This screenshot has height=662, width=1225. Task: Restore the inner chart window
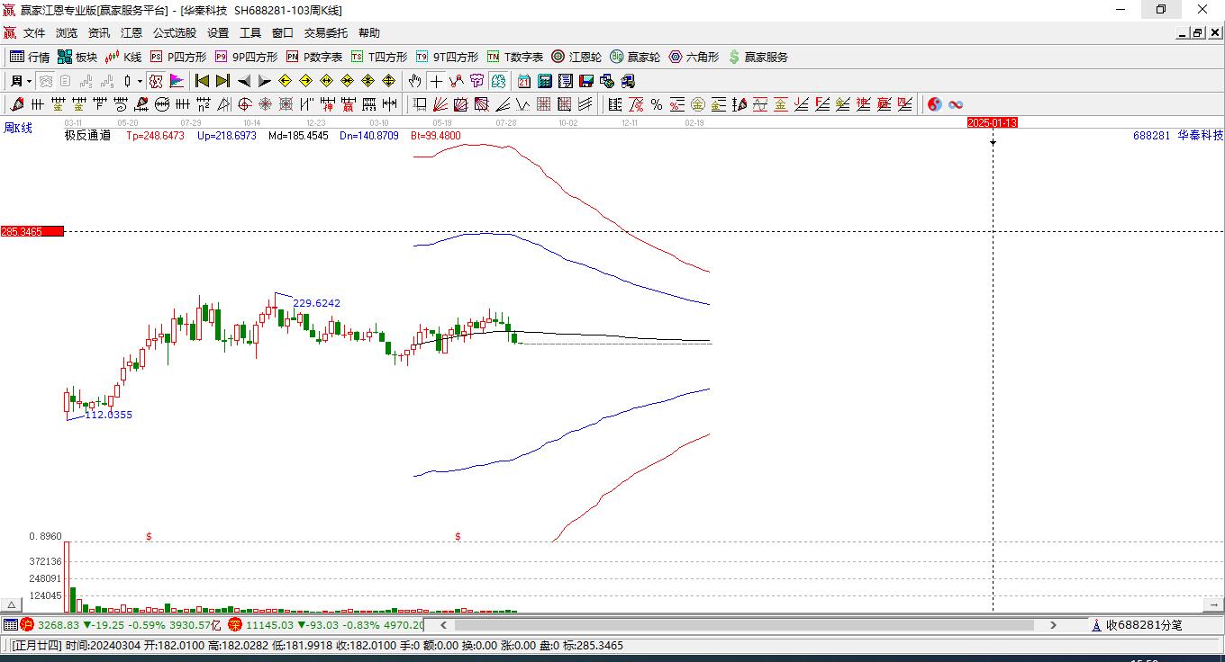(1198, 33)
